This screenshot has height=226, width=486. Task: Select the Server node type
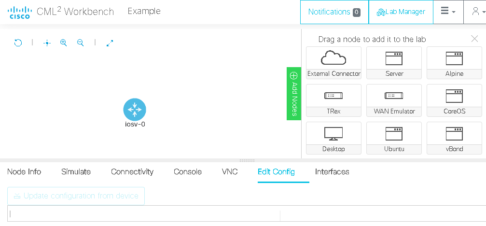[394, 63]
